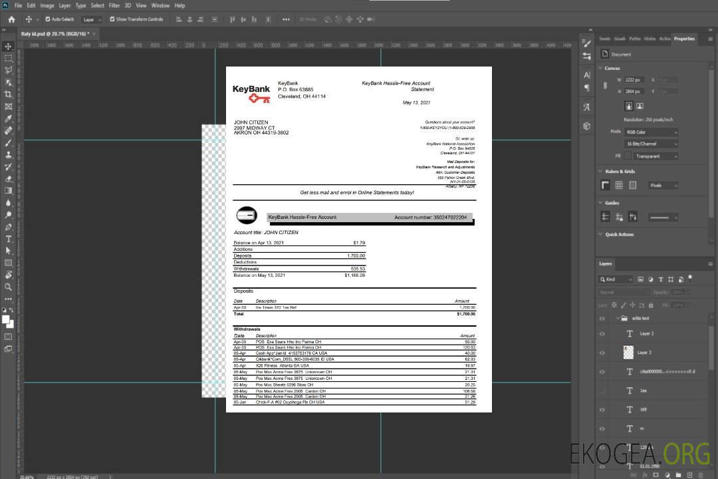Show the hidden 'Ian' text layer
This screenshot has width=718, height=479.
click(x=602, y=391)
